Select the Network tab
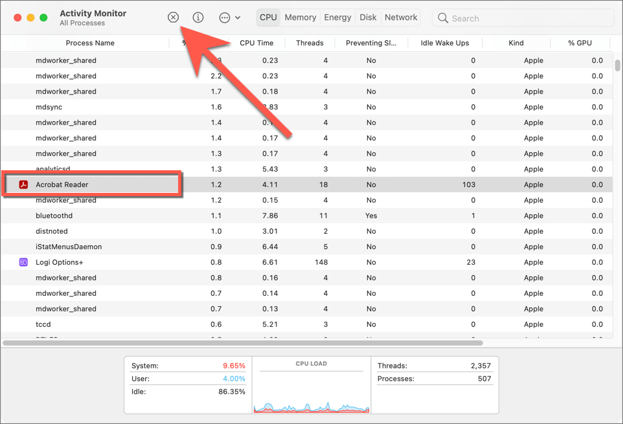 click(401, 17)
